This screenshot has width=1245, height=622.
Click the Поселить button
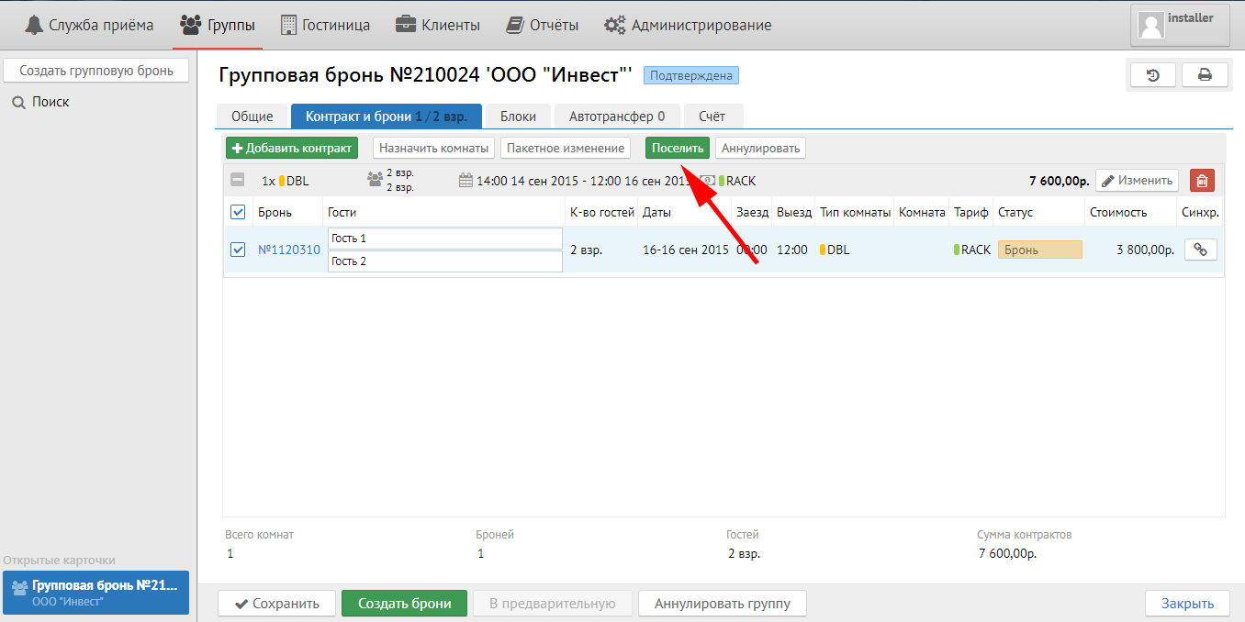[677, 148]
